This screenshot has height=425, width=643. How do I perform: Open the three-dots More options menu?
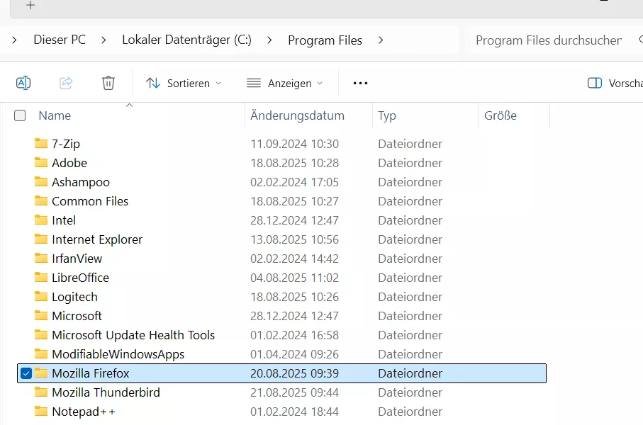point(360,83)
